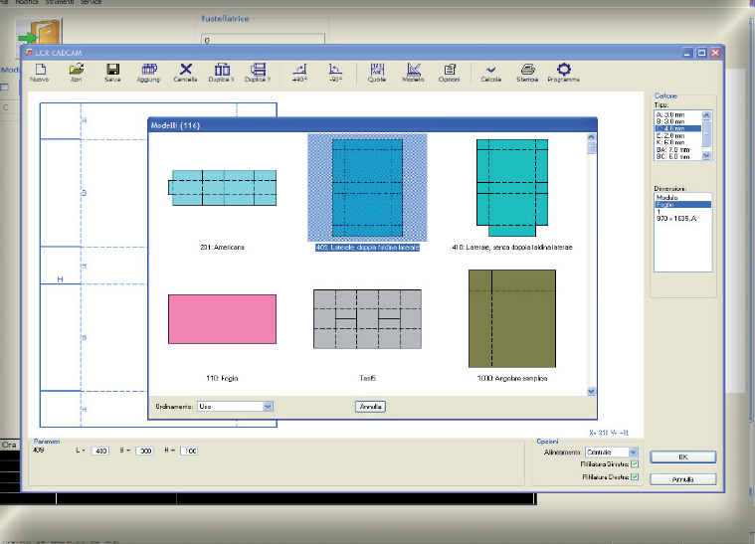This screenshot has width=755, height=544.
Task: Toggle the Rifilatura Sinistra checkbox
Action: [x=635, y=464]
